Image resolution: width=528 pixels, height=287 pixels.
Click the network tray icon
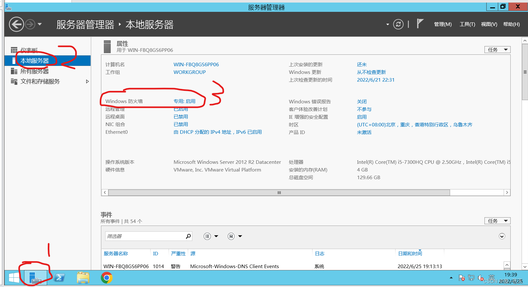471,278
